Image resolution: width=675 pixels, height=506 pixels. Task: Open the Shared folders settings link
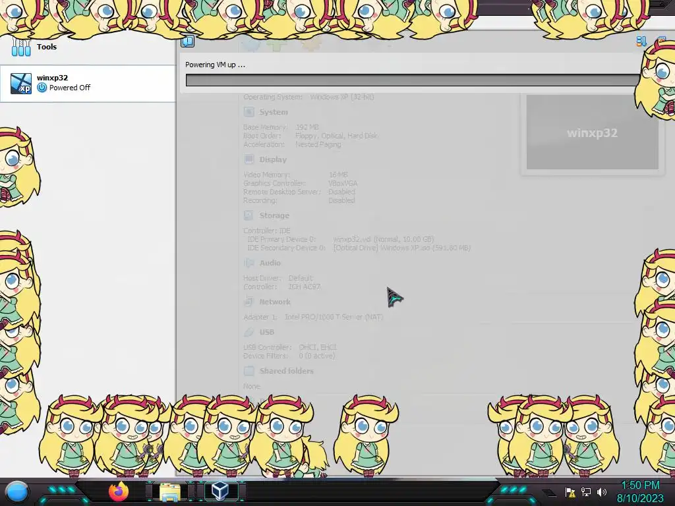coord(286,371)
